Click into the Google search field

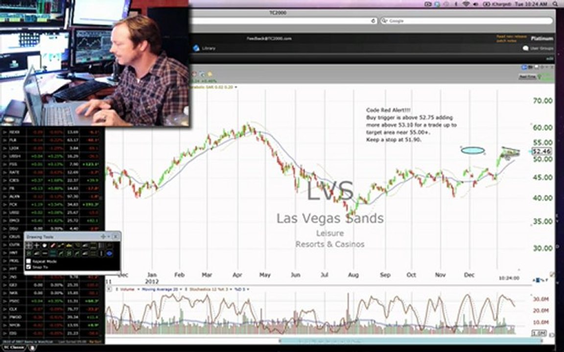coord(466,21)
